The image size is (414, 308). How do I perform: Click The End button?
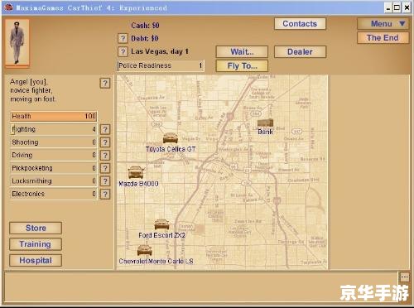point(383,38)
